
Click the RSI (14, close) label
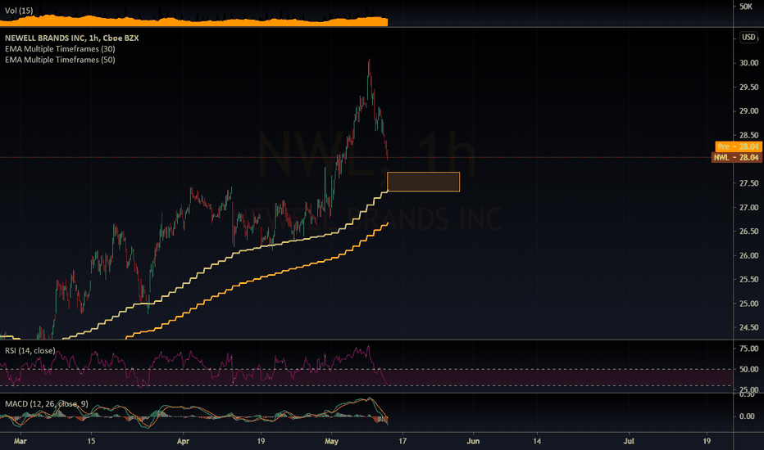point(30,351)
